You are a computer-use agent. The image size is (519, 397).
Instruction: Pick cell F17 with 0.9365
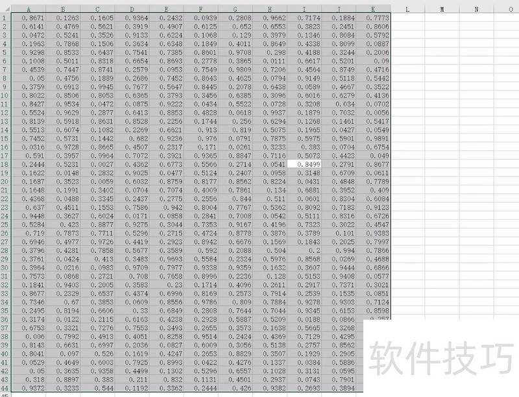point(200,156)
